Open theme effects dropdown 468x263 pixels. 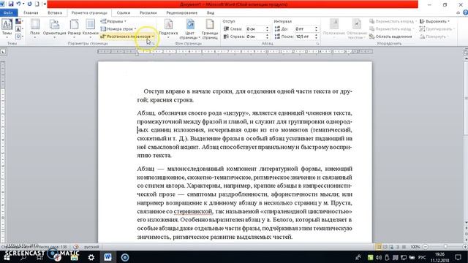click(x=19, y=37)
